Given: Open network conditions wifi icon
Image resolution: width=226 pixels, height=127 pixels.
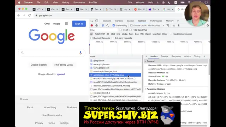Looking at the screenshot, I should (168, 25).
